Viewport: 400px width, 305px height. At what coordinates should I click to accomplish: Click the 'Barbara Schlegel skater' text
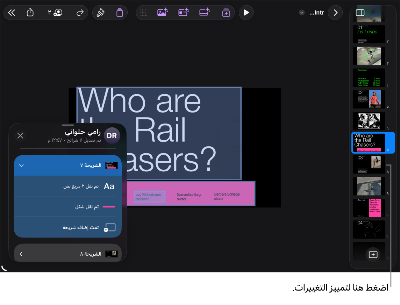coord(227,196)
